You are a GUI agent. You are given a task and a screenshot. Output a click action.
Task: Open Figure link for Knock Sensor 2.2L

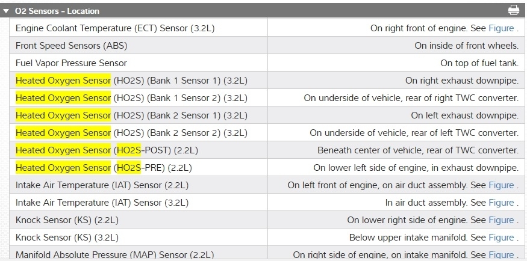tap(501, 220)
